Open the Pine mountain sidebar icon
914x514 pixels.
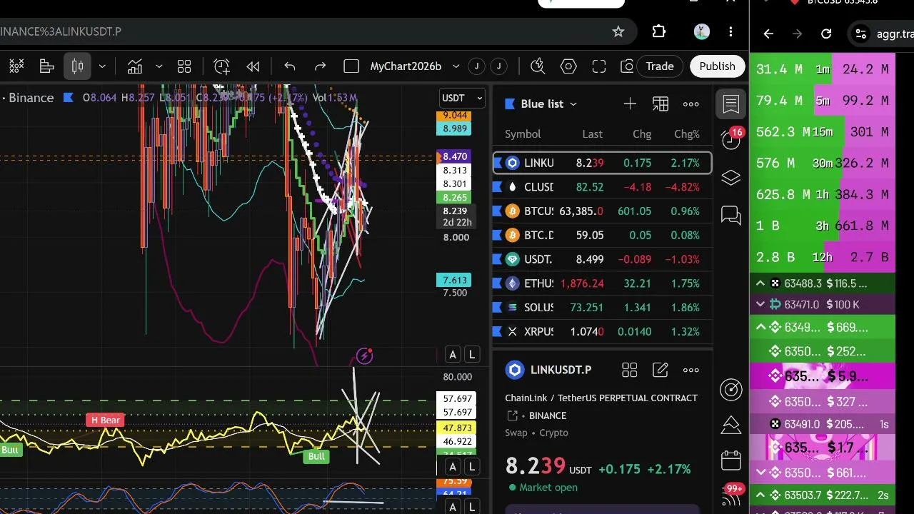pyautogui.click(x=731, y=425)
